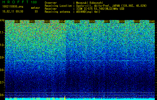157x100 pixels.
Task: Click the red meteor echo spot near 0934
Action: coord(65,83)
